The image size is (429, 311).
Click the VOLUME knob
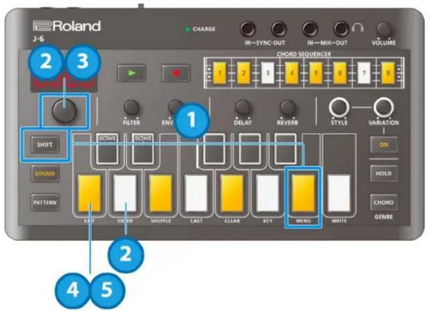384,30
